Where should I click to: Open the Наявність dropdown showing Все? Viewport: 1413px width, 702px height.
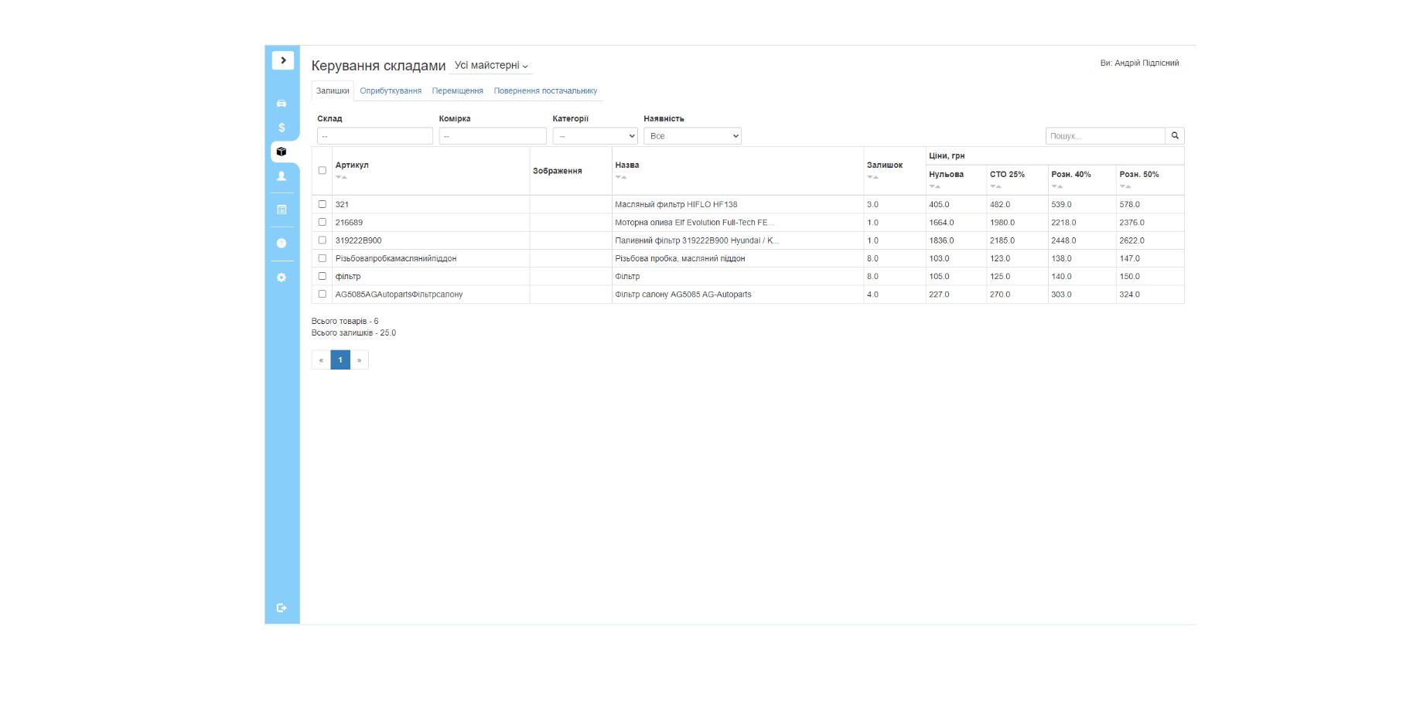coord(692,136)
